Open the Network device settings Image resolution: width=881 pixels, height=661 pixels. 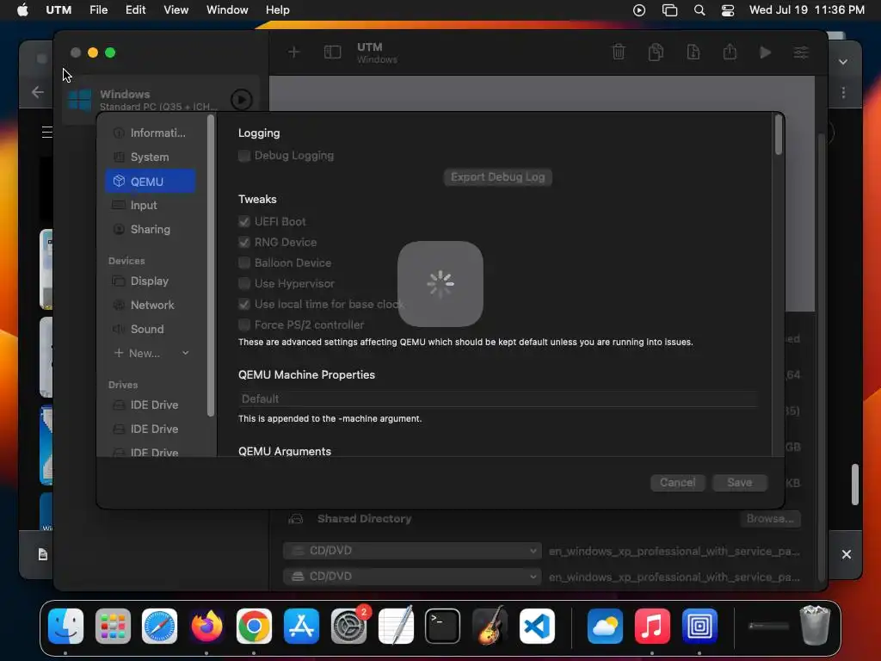click(150, 306)
